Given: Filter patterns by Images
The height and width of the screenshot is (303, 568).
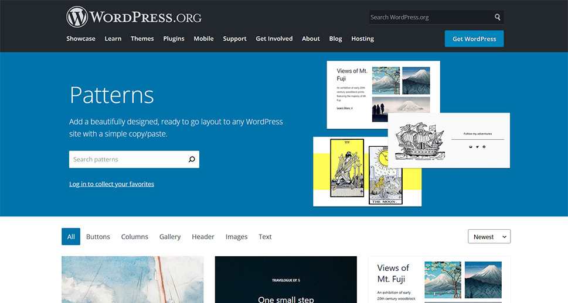Looking at the screenshot, I should tap(236, 236).
